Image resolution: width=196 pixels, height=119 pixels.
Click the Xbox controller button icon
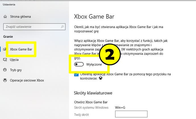click(101, 78)
